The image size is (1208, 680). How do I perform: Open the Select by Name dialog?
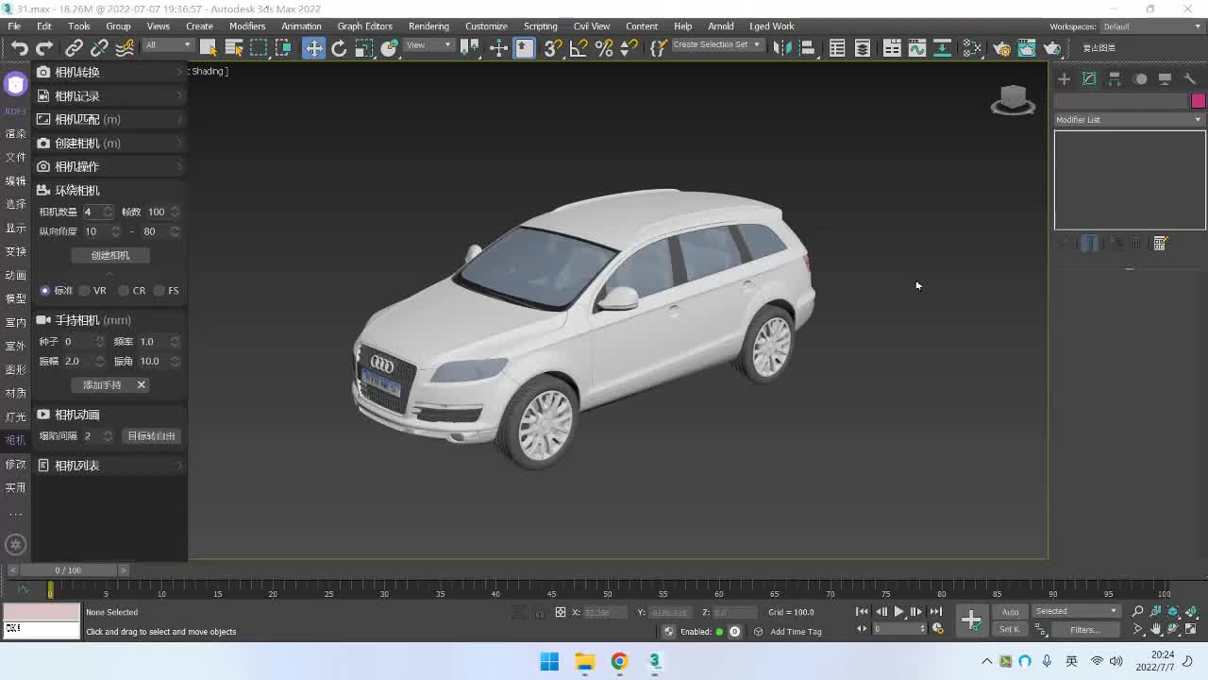(x=234, y=48)
